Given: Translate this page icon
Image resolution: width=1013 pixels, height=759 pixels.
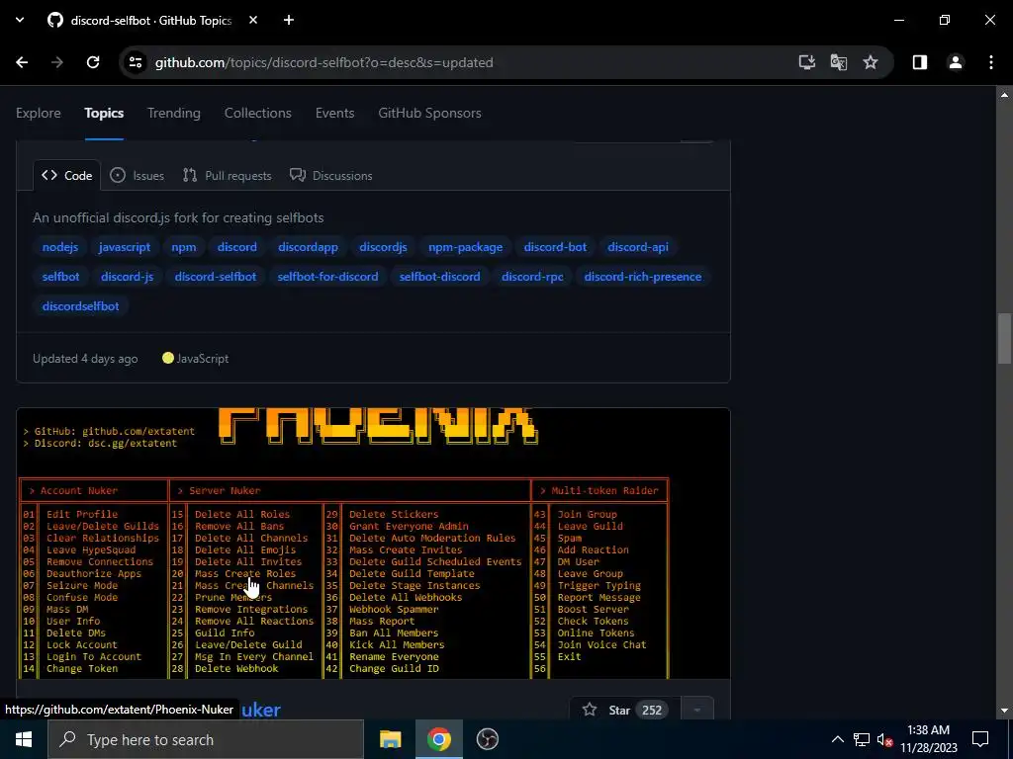Looking at the screenshot, I should (x=839, y=62).
